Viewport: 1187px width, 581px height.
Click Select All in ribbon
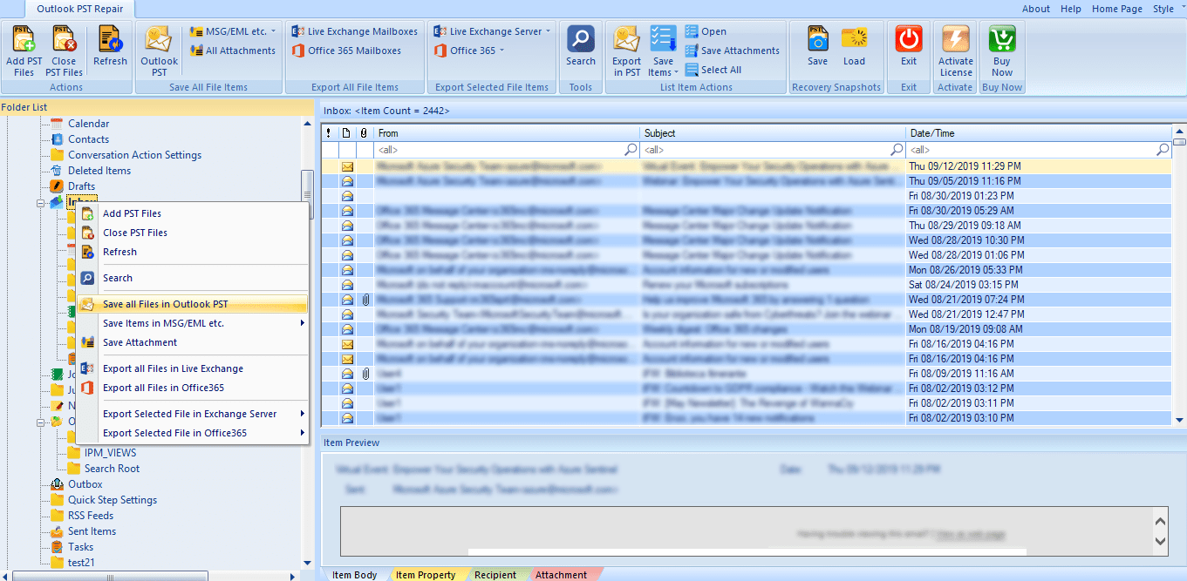click(x=713, y=70)
